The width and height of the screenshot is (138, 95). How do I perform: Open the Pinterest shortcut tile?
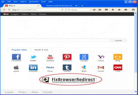[67, 57]
